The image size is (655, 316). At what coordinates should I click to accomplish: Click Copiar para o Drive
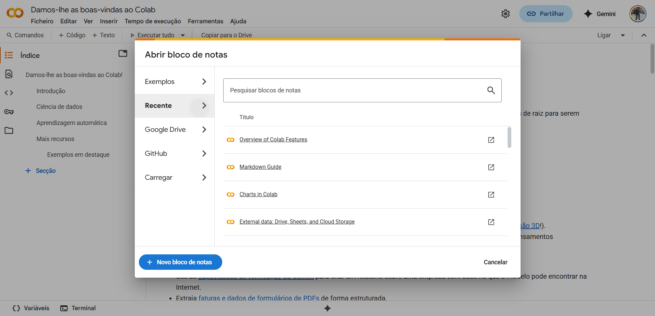pyautogui.click(x=227, y=35)
